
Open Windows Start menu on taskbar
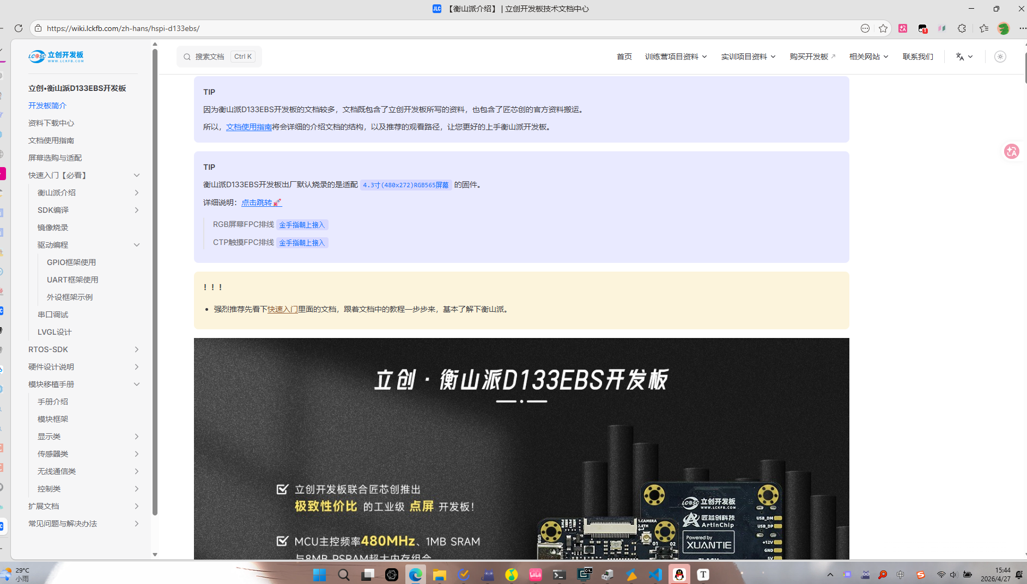click(319, 575)
